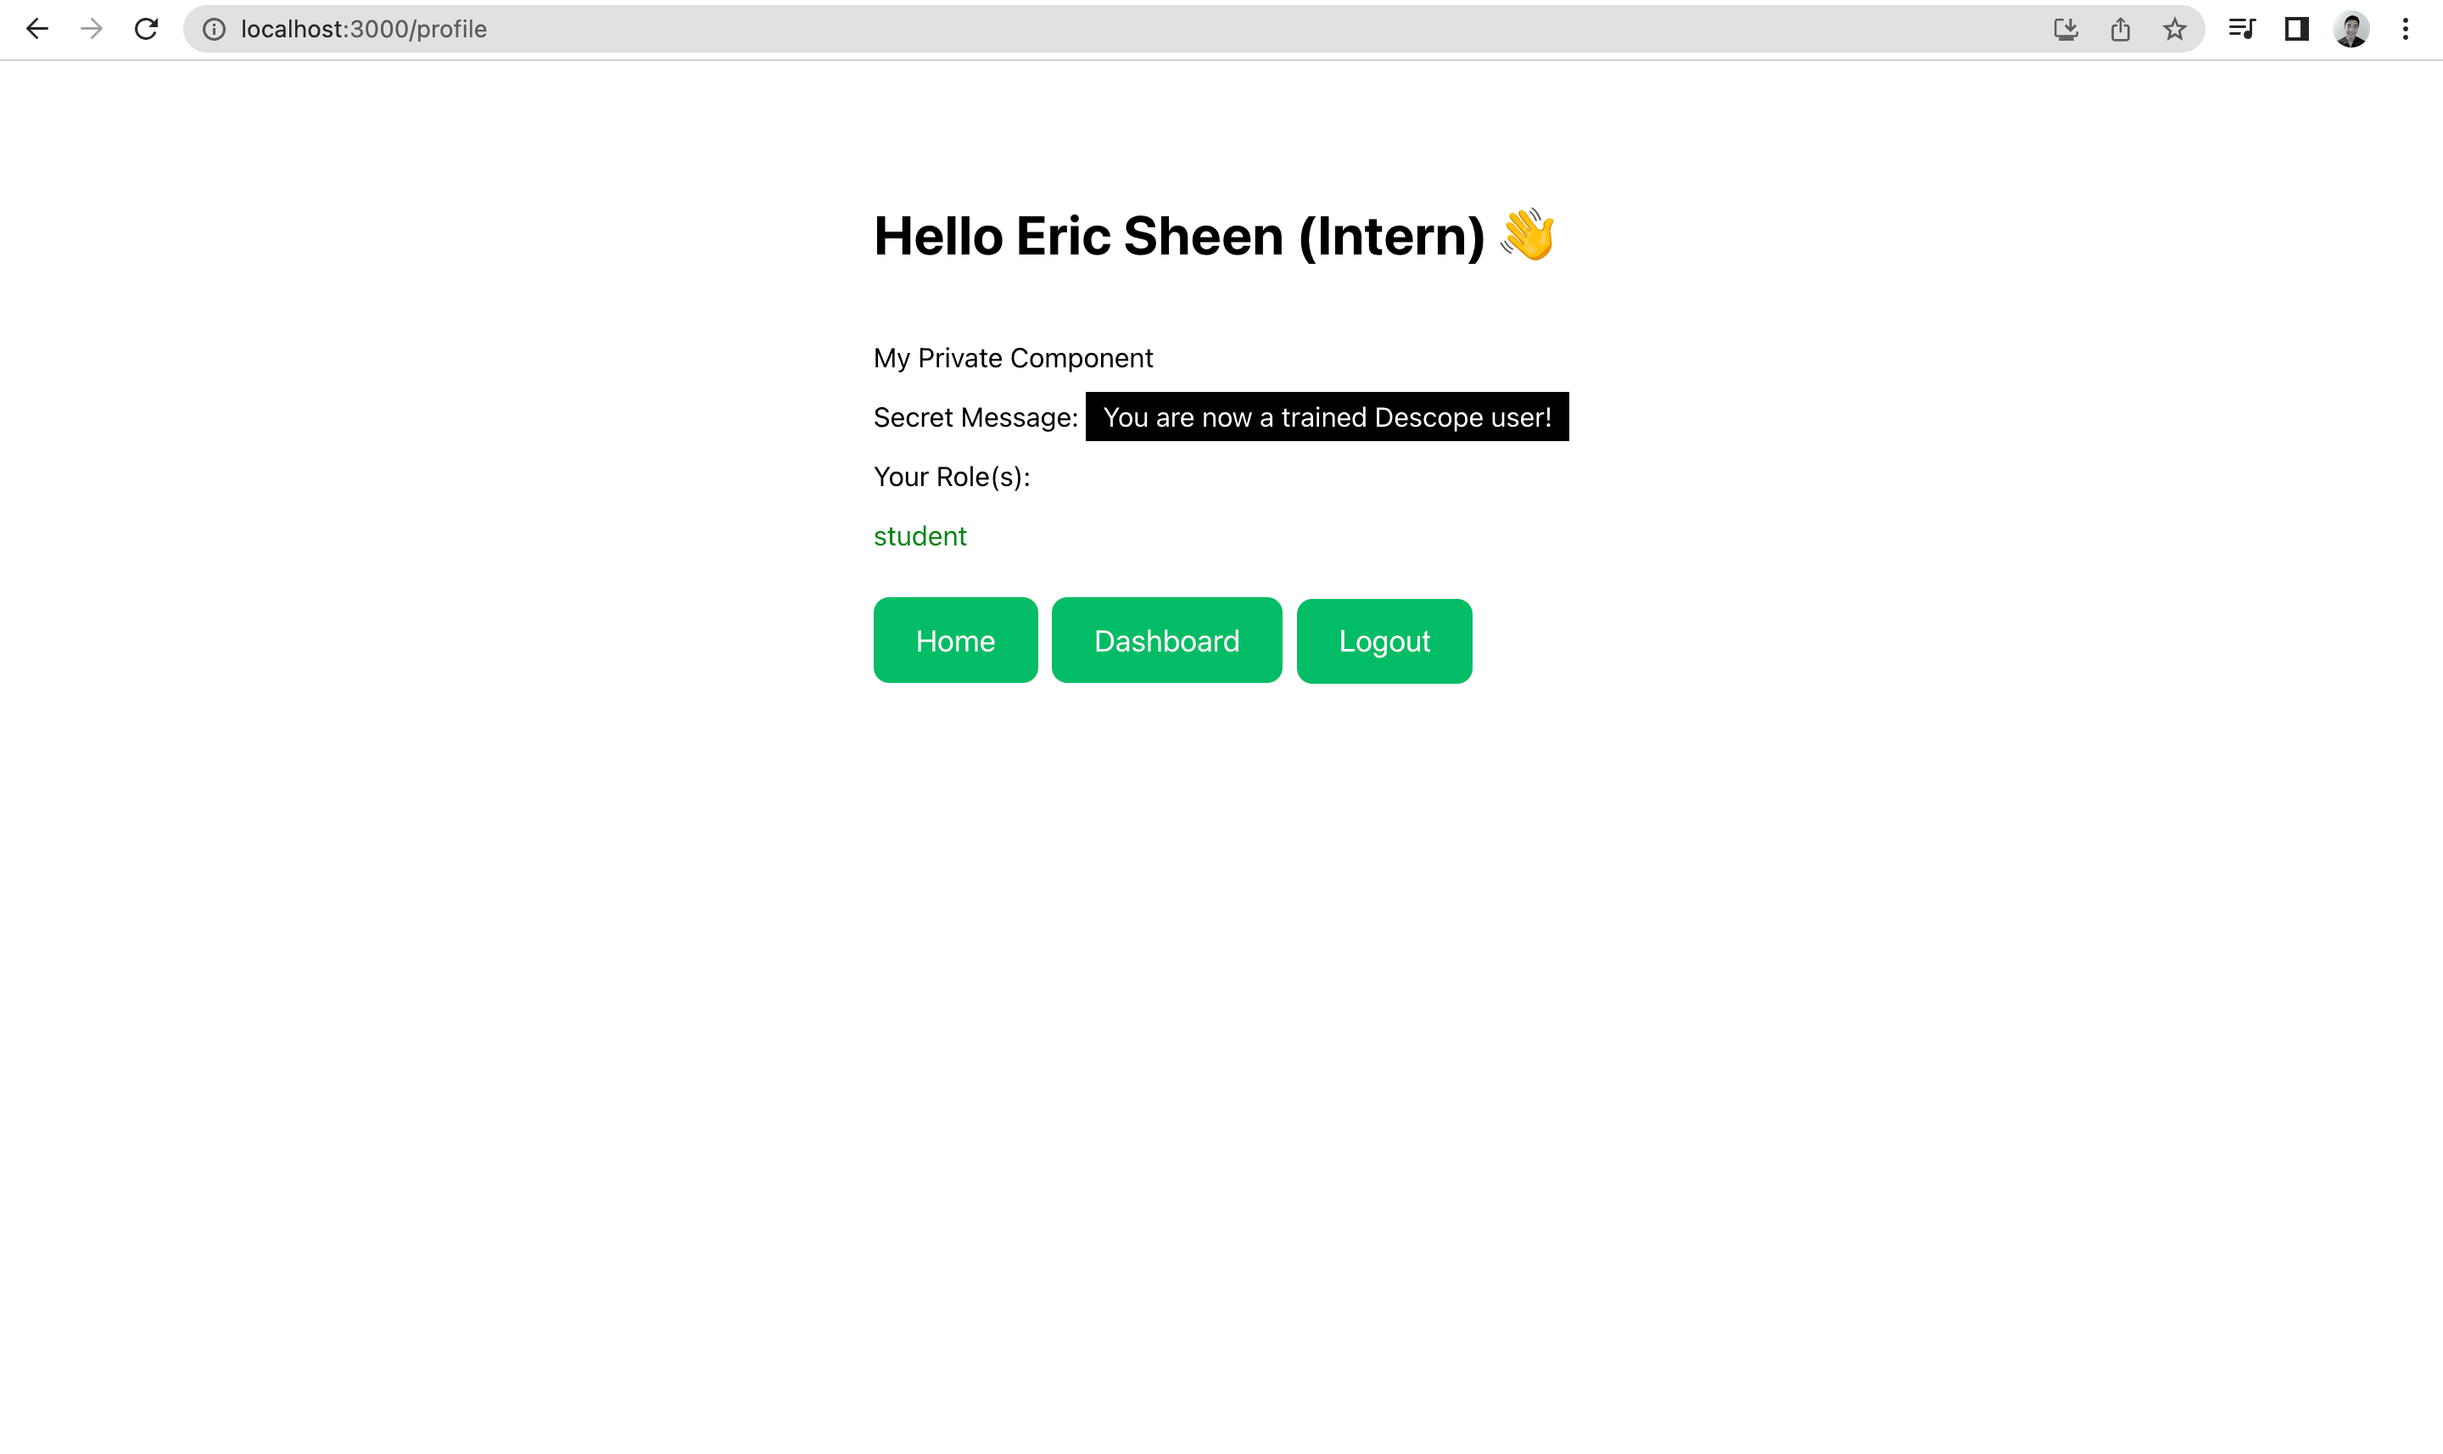Viewport: 2443px width, 1454px height.
Task: Click the forward navigation arrow
Action: click(91, 28)
